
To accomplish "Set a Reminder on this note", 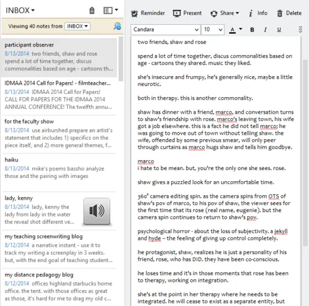I will [x=148, y=13].
